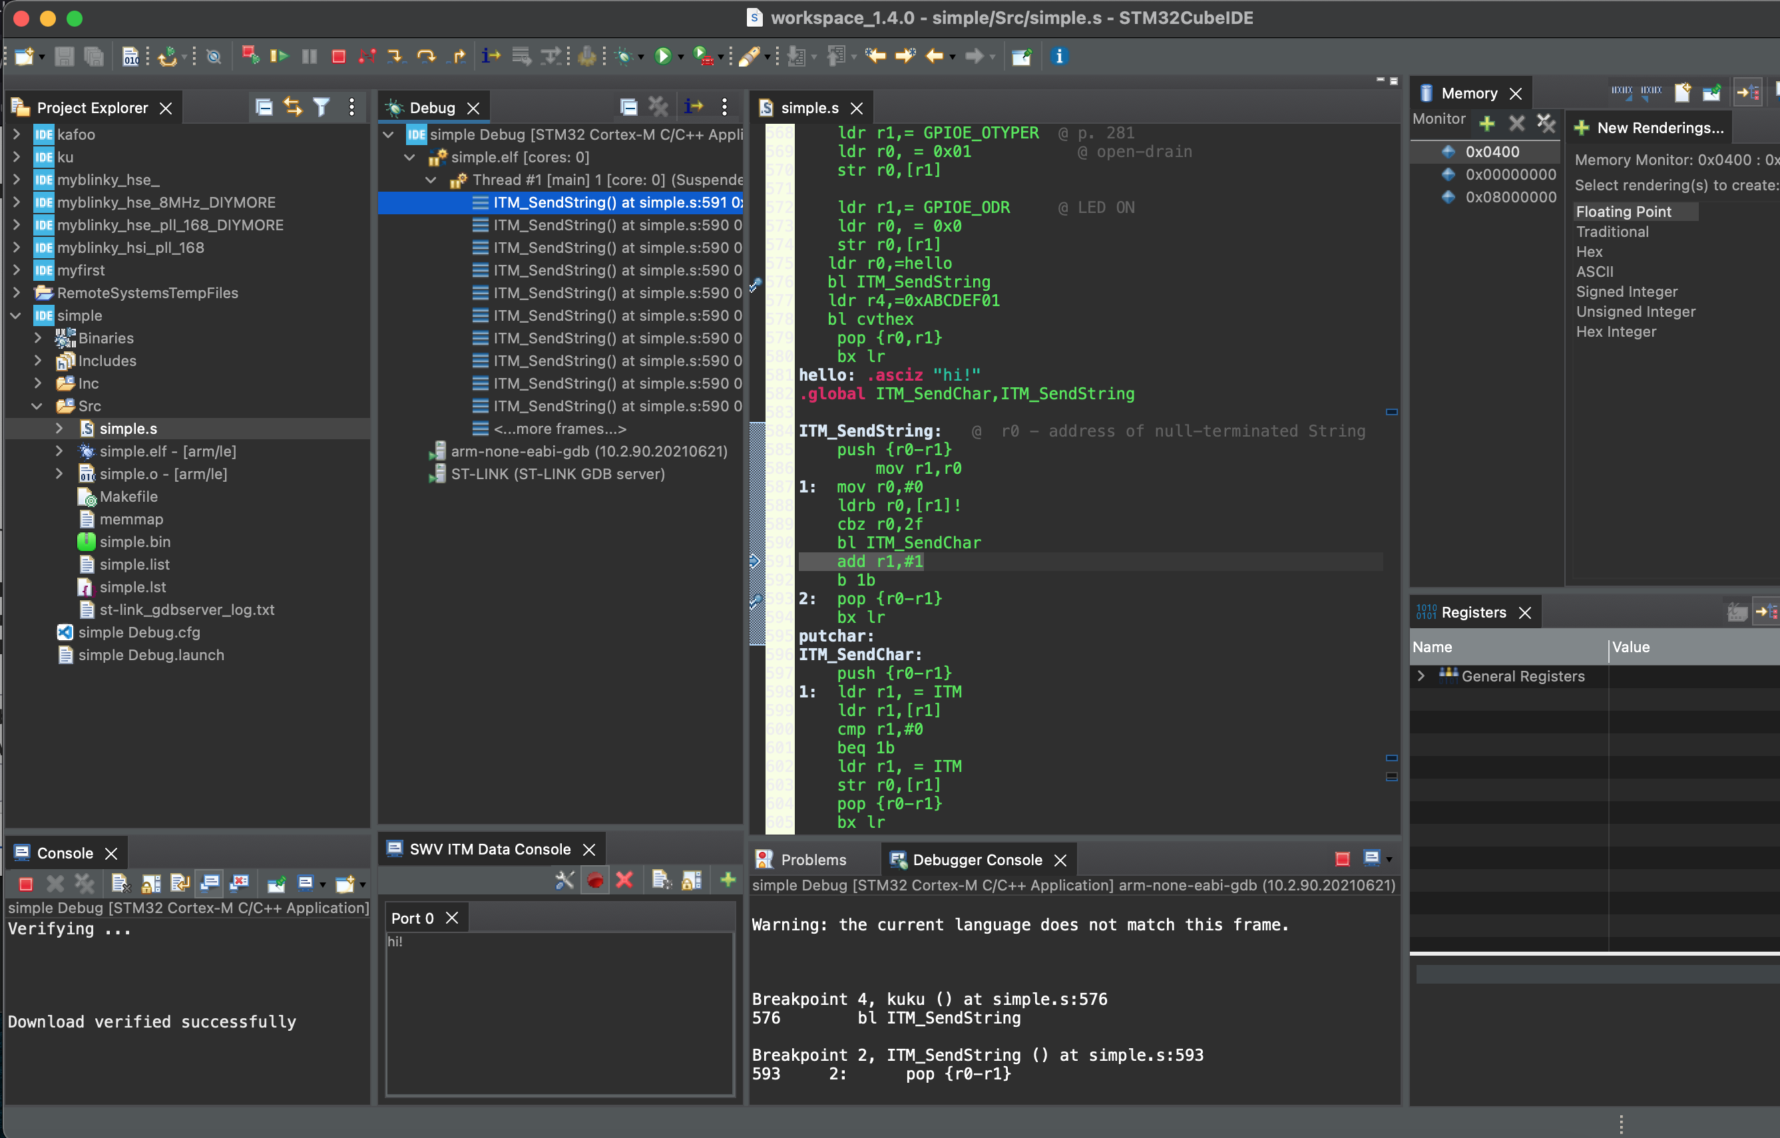1780x1138 pixels.
Task: Expand the myfirst project node
Action: click(x=16, y=270)
